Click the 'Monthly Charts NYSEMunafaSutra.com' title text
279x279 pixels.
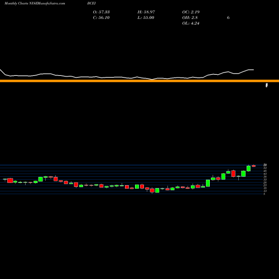pyautogui.click(x=35, y=3)
